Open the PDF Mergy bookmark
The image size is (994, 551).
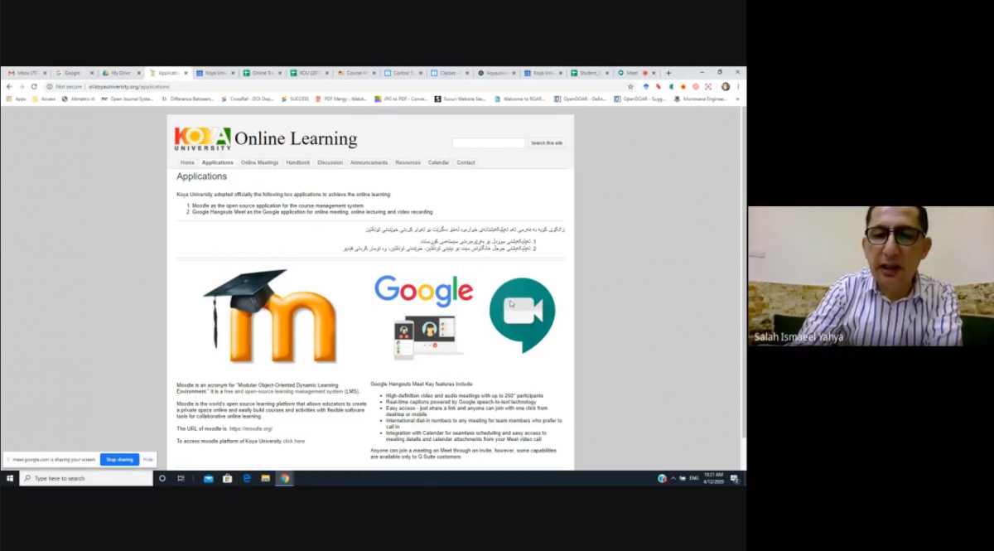pyautogui.click(x=341, y=99)
